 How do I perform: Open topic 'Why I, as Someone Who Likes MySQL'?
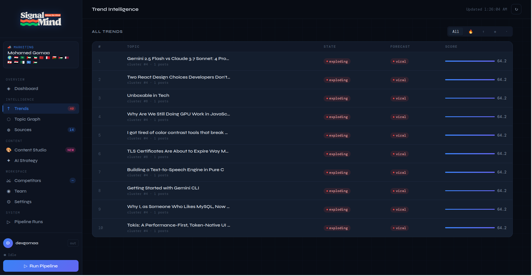pos(178,207)
